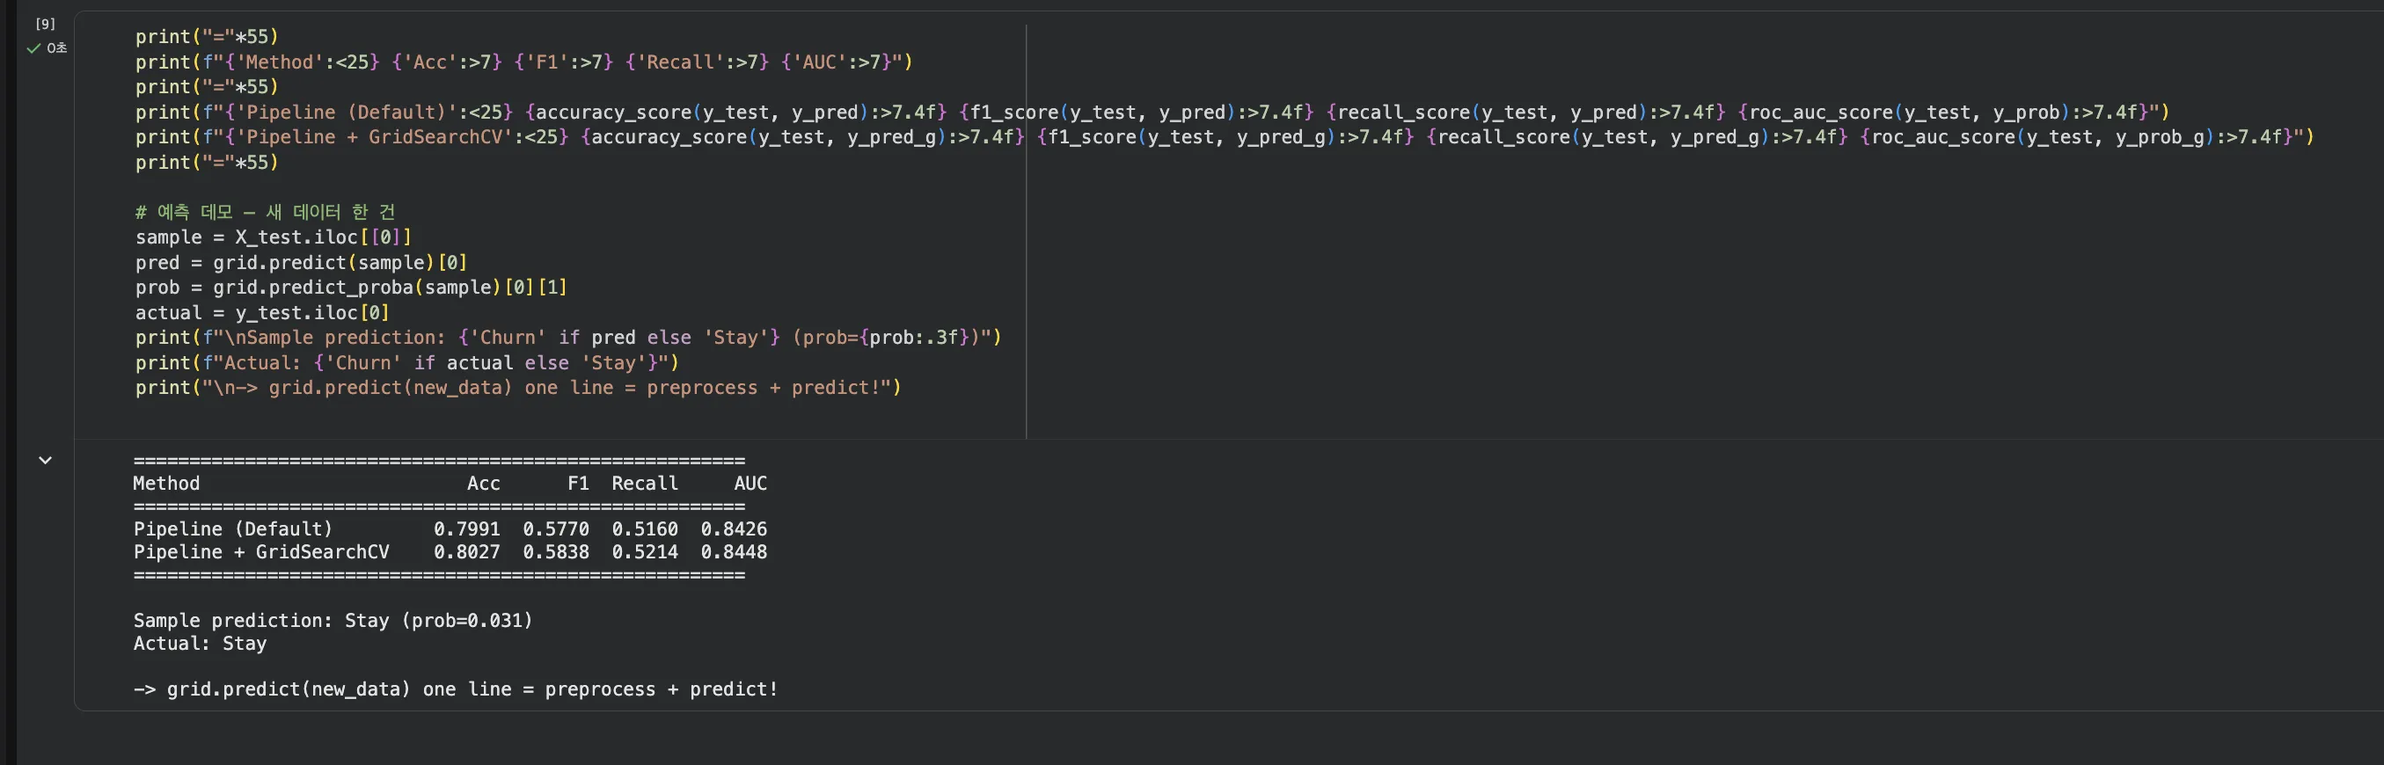This screenshot has width=2384, height=765.
Task: Click the 'Method' header print line in code
Action: (x=523, y=62)
